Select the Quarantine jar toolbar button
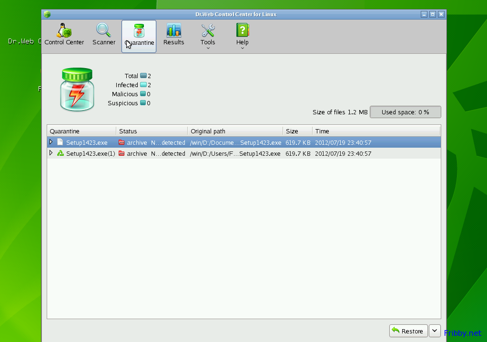 139,36
